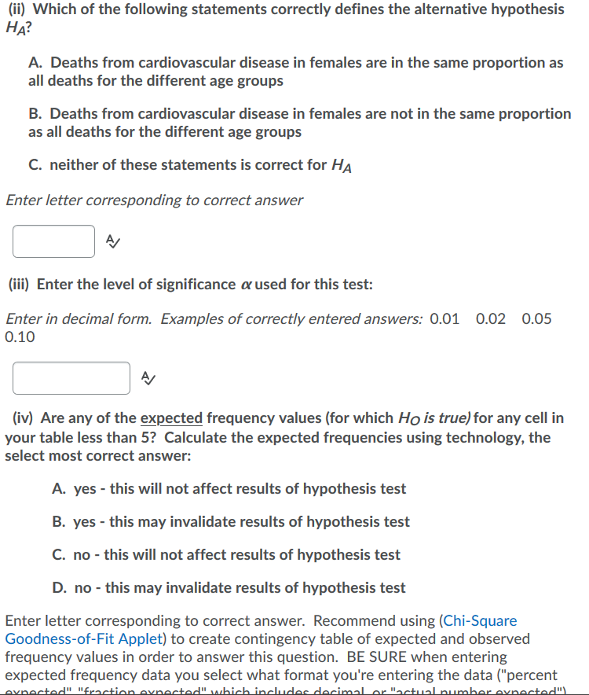589x695 pixels.
Task: Click inside the answer box for question ii
Action: tap(53, 241)
